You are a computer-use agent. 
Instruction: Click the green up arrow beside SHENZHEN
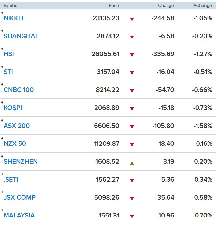pyautogui.click(x=132, y=163)
